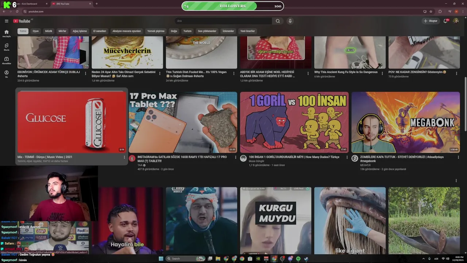
Task: Click the YouTube Ara search field
Action: click(x=223, y=21)
